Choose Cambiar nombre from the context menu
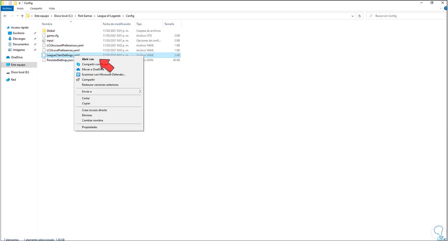 (109, 120)
